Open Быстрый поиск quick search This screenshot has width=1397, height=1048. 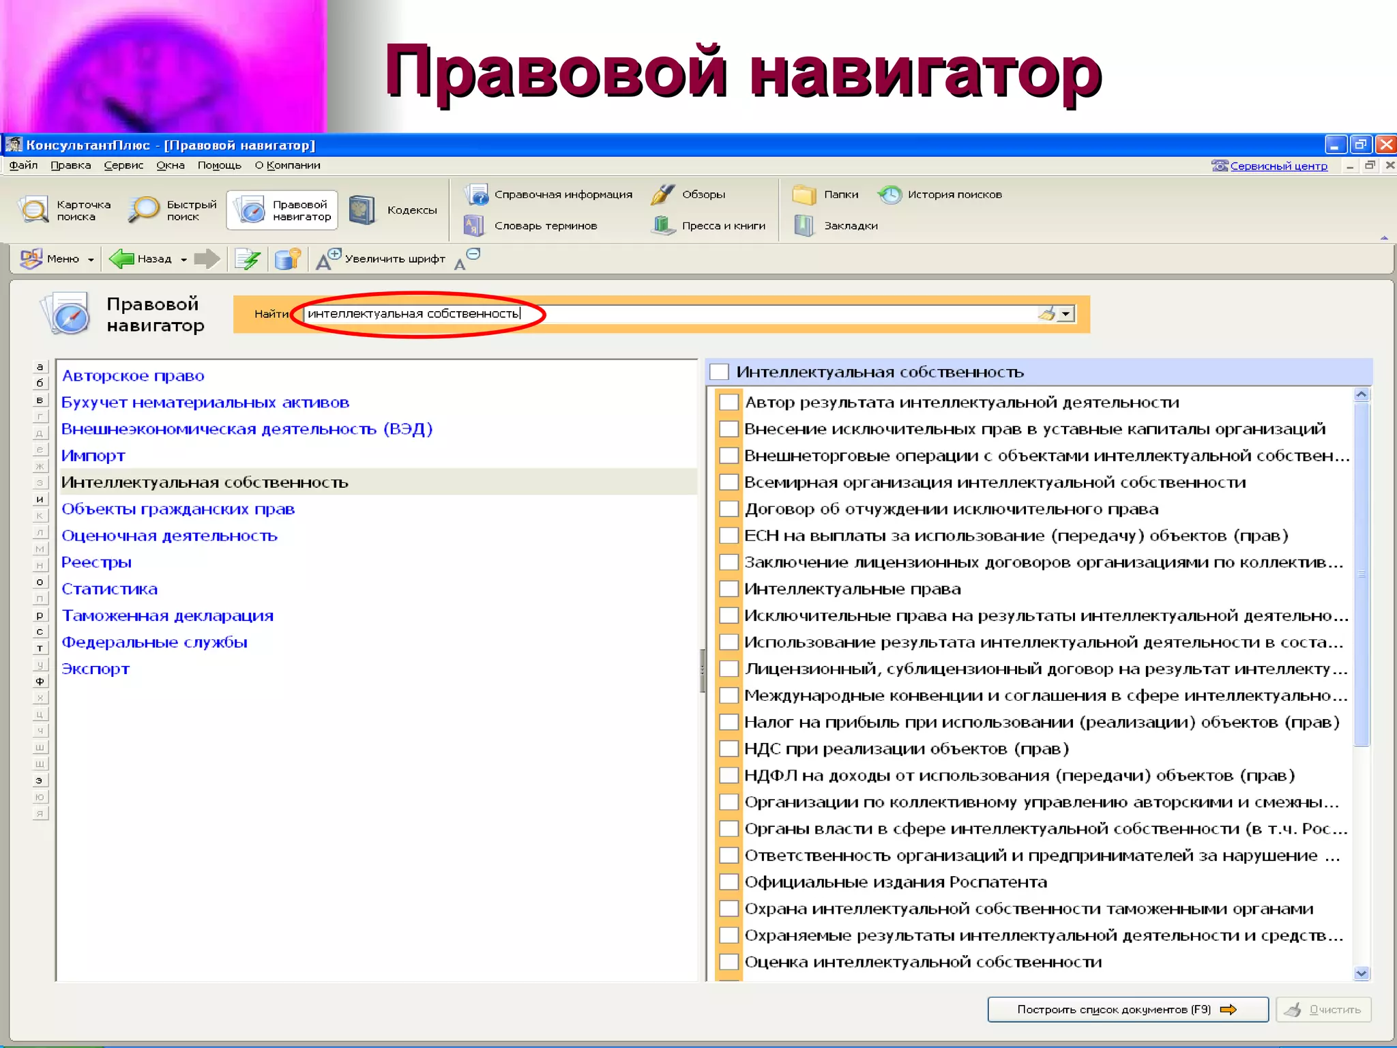click(x=173, y=210)
